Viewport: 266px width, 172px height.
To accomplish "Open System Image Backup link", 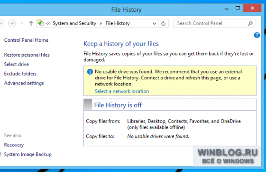I will pos(28,154).
